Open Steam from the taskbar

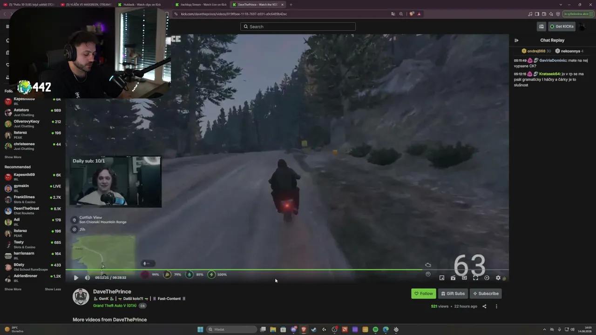(x=314, y=329)
